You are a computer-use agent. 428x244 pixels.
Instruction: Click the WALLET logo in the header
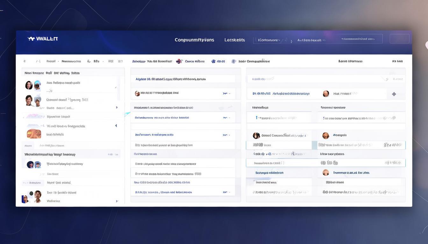pyautogui.click(x=43, y=39)
